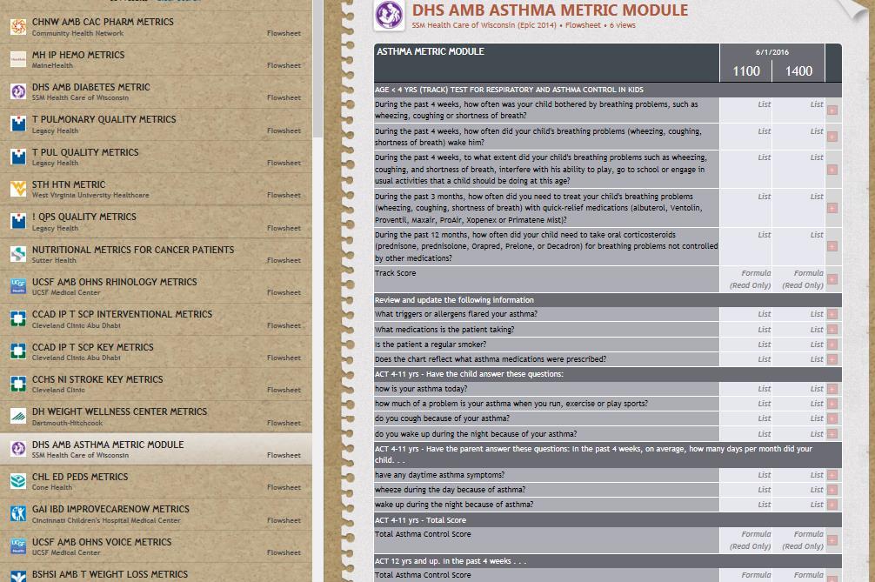The height and width of the screenshot is (582, 875).
Task: Click plus icon for 'wheeze during the day because of asthma?'
Action: pyautogui.click(x=832, y=490)
